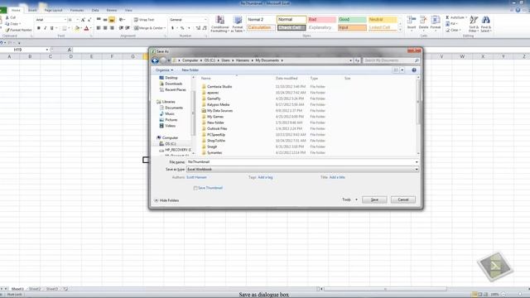The image size is (530, 298).
Task: Apply Bold formatting in Excel ribbon
Action: point(39,28)
